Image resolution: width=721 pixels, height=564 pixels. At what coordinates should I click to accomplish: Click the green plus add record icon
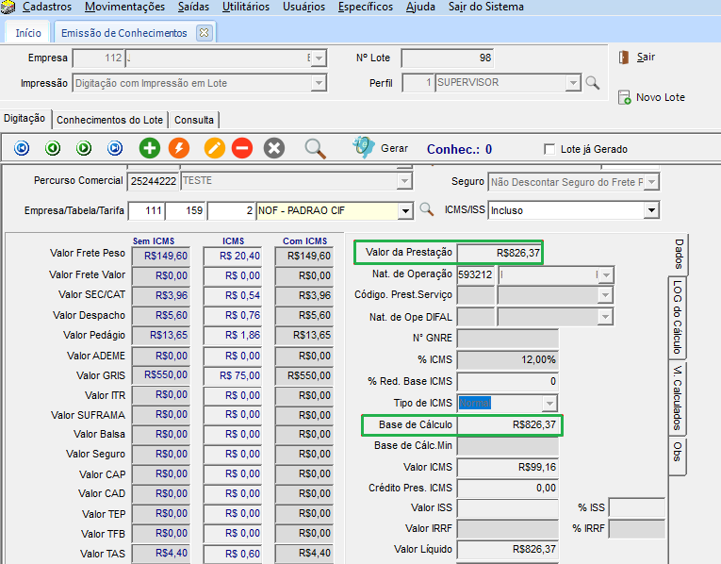pyautogui.click(x=149, y=148)
